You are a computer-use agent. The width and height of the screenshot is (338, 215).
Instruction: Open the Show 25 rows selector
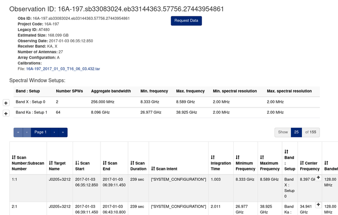[297, 132]
